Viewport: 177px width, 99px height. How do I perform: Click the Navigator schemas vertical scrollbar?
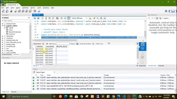[30, 37]
